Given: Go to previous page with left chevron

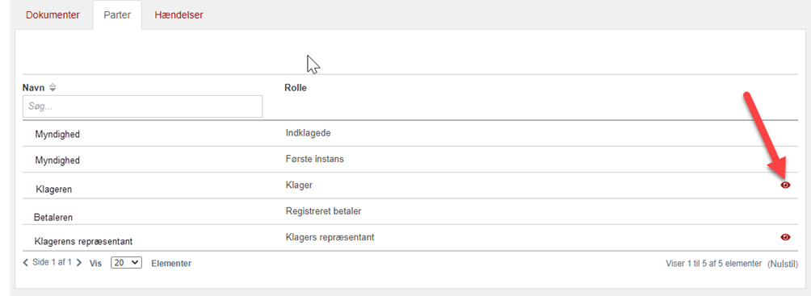Looking at the screenshot, I should (26, 262).
